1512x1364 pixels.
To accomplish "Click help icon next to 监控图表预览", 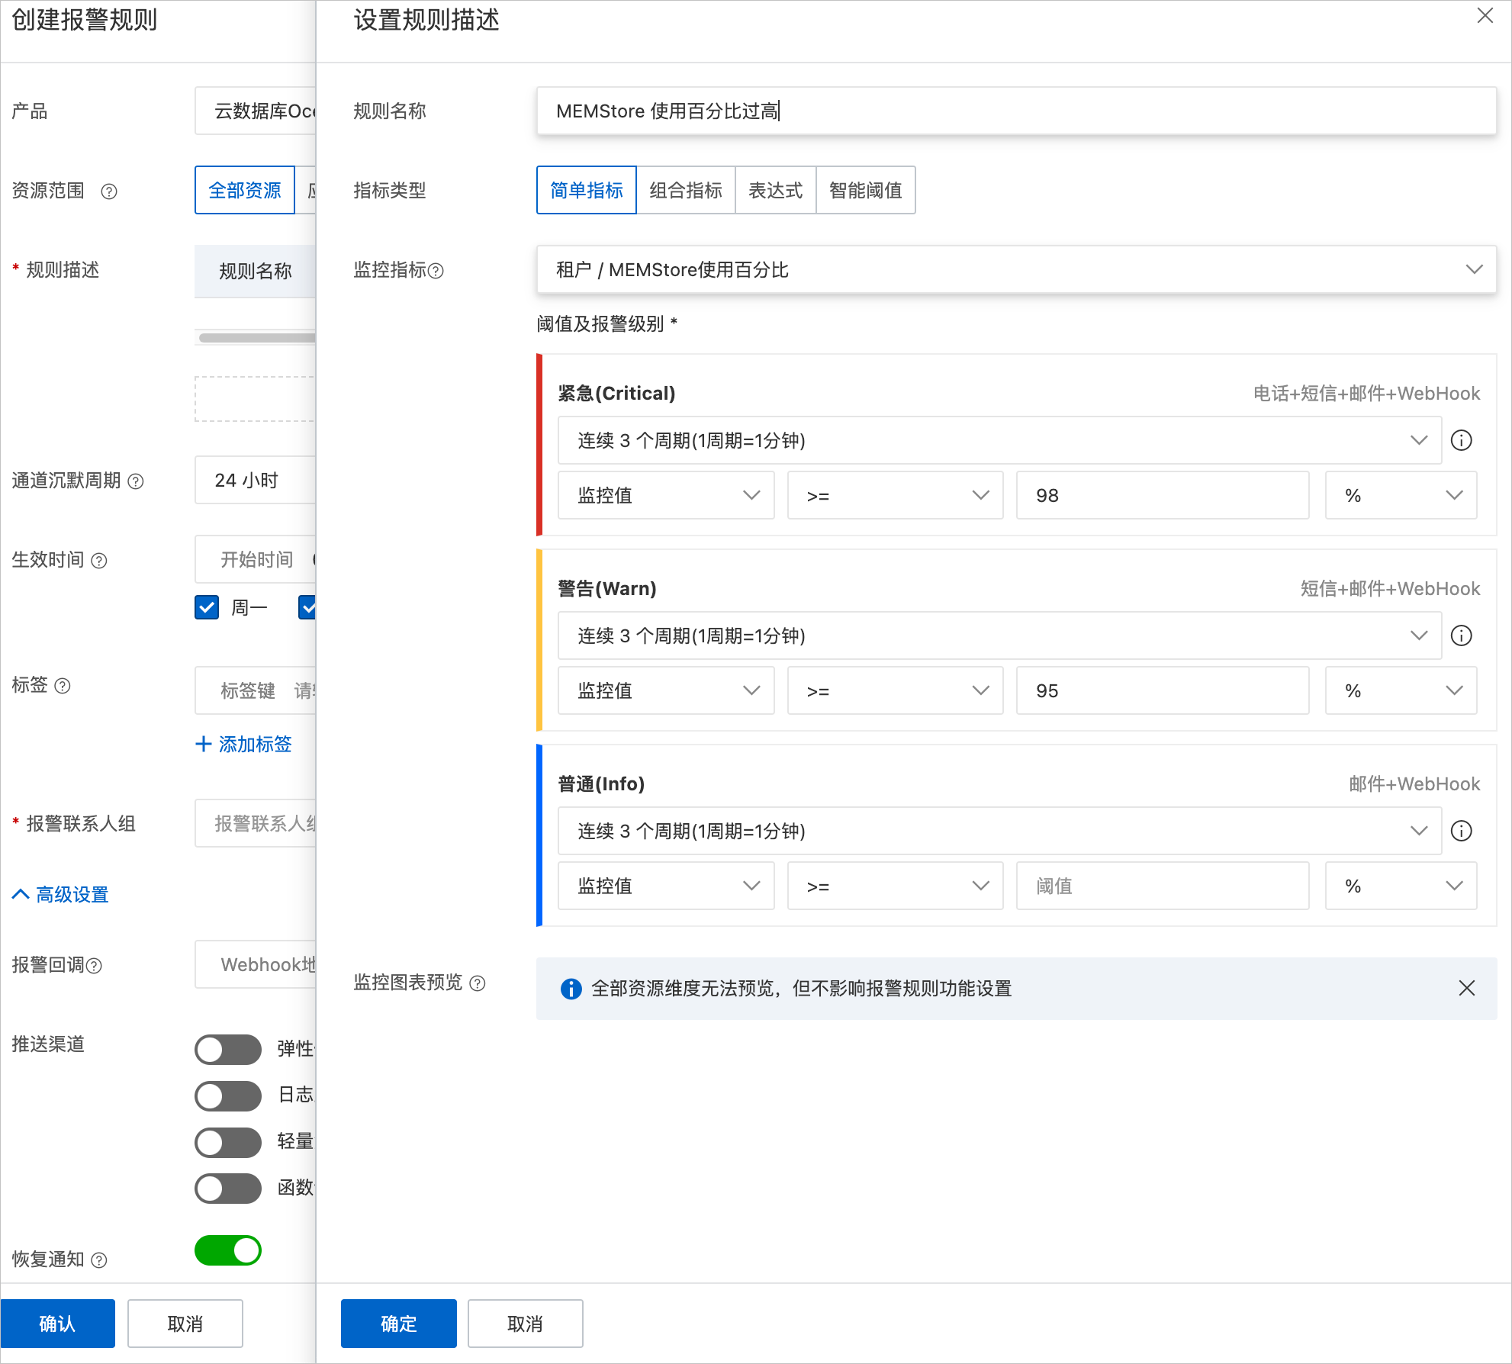I will click(478, 983).
